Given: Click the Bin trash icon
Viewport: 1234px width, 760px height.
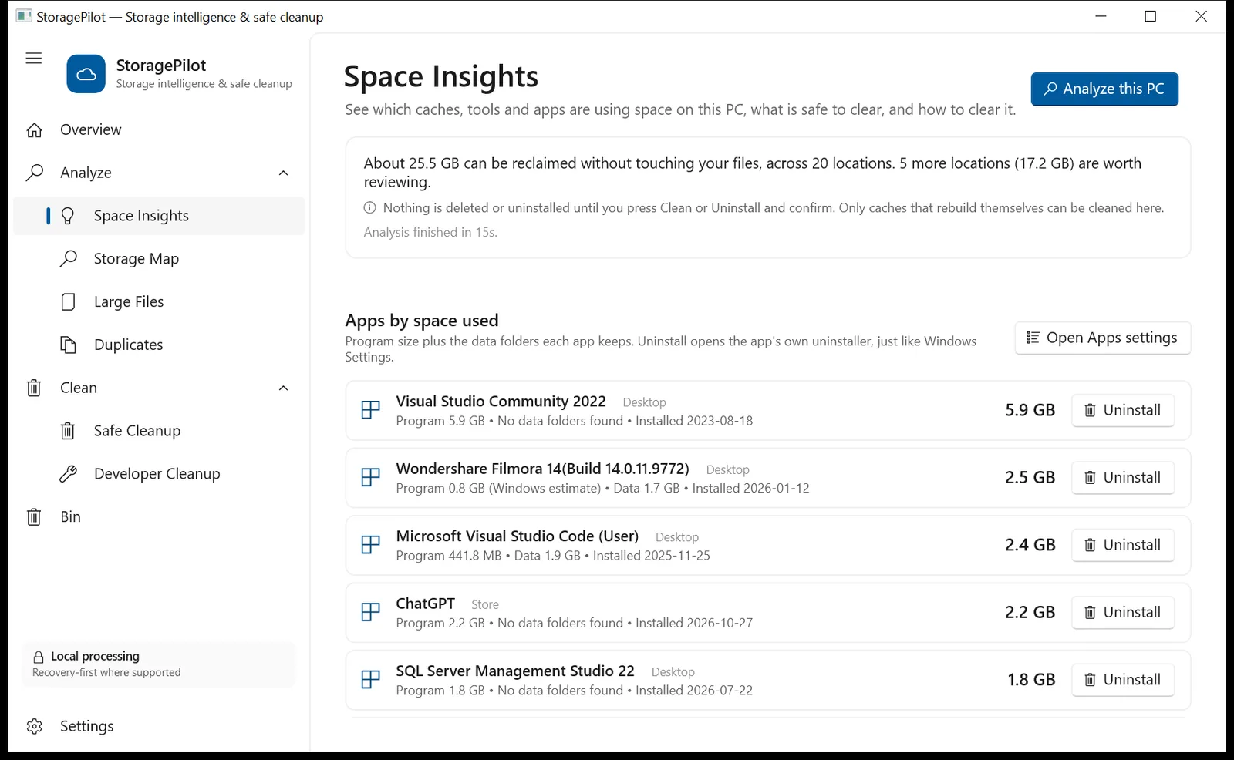Looking at the screenshot, I should coord(34,517).
